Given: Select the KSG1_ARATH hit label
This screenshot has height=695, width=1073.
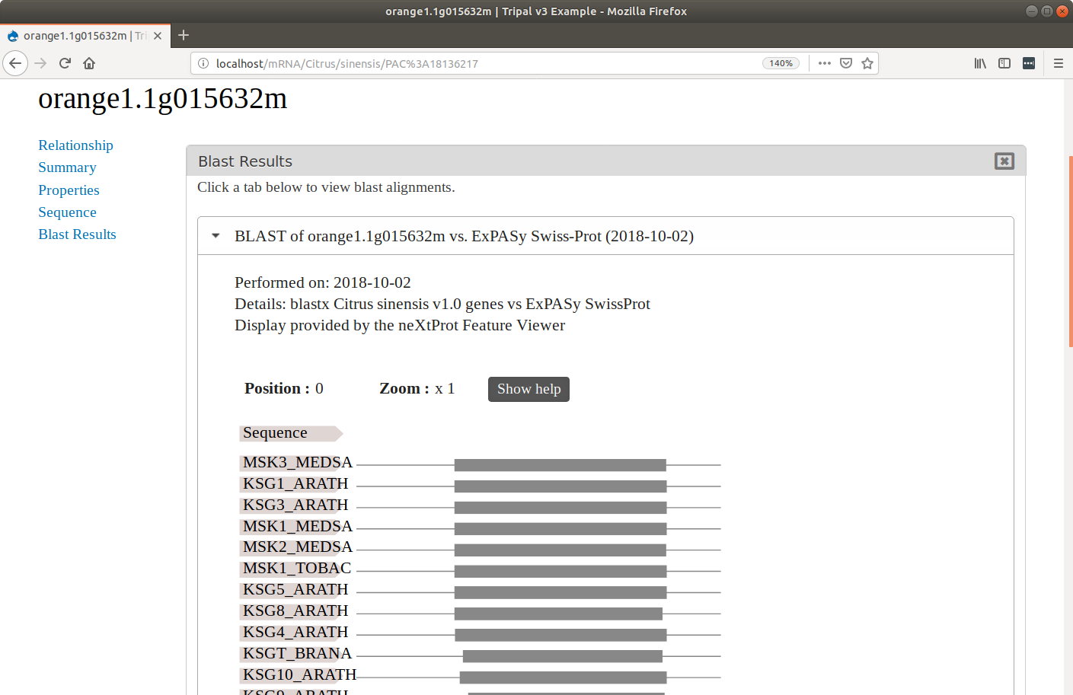Looking at the screenshot, I should point(295,484).
